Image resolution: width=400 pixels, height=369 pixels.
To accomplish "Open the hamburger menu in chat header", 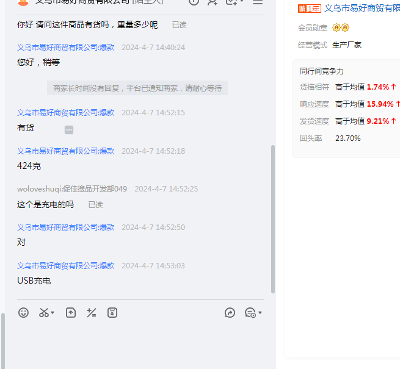I will [258, 2].
